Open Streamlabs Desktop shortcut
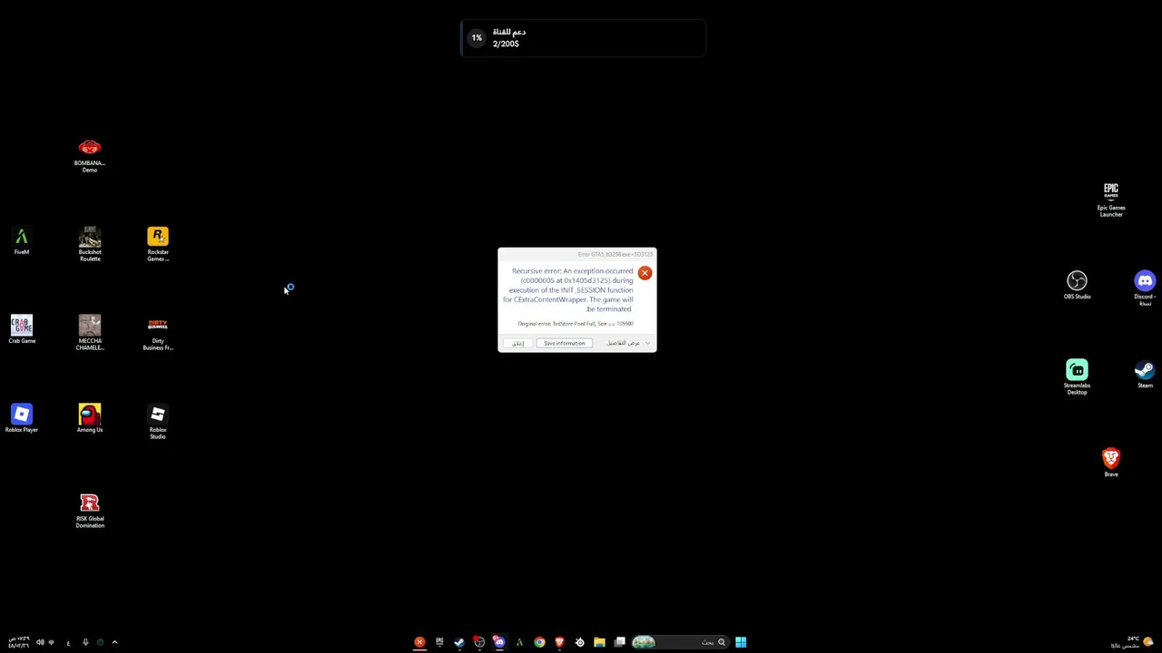The width and height of the screenshot is (1162, 653). (1077, 377)
